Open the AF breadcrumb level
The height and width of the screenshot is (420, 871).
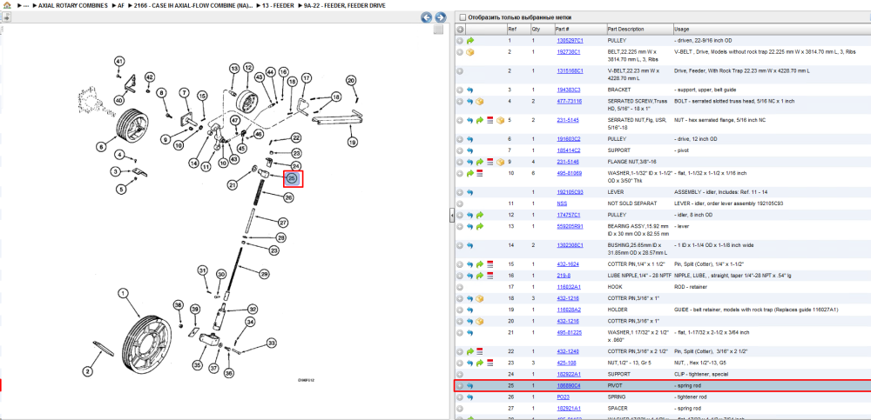point(121,5)
